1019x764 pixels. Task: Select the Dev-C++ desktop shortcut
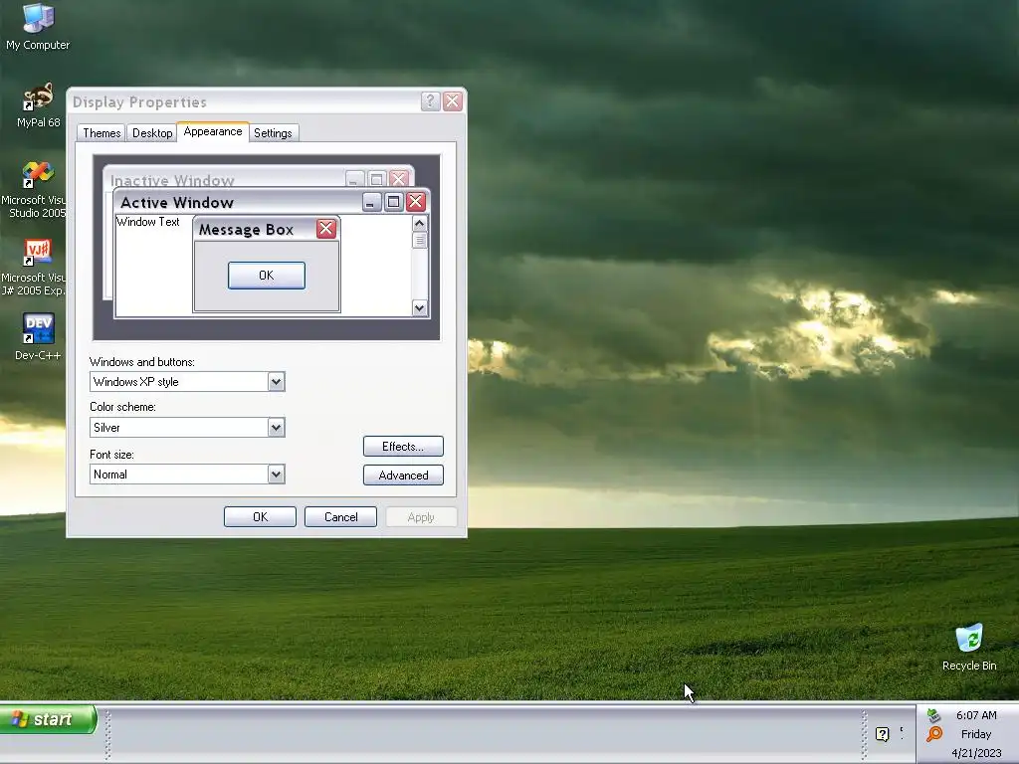[x=38, y=337]
